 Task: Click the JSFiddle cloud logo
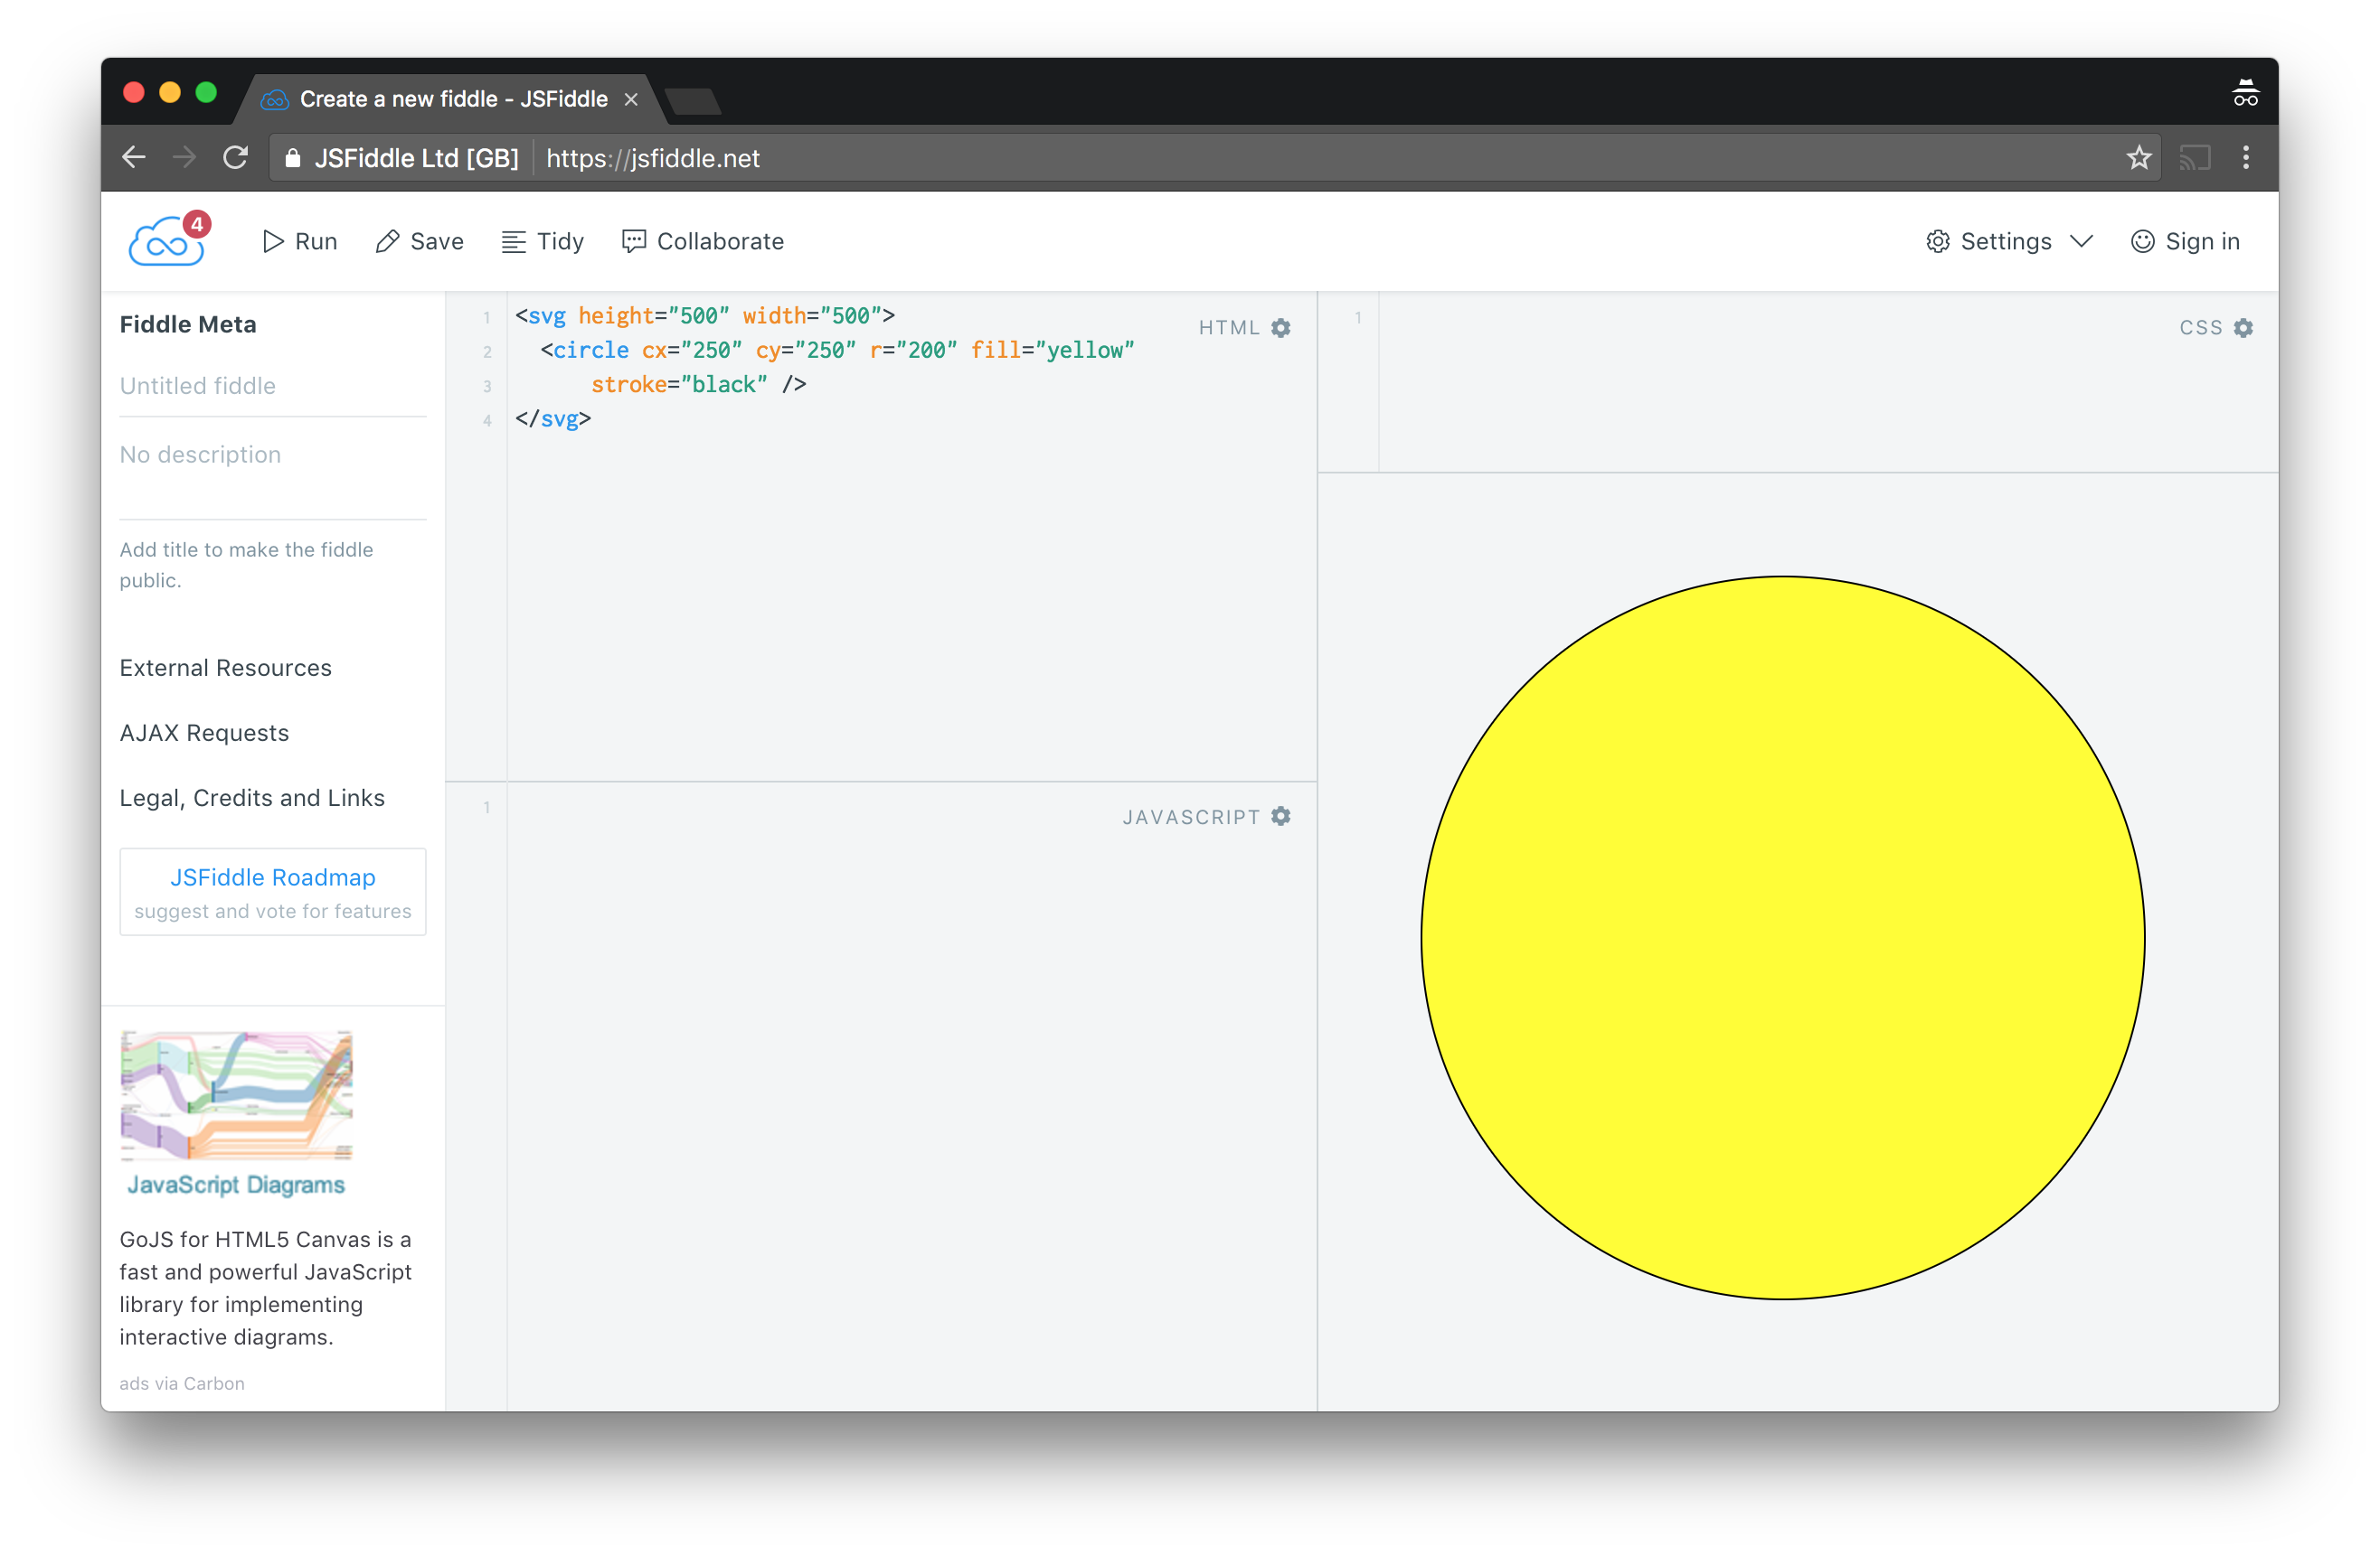166,242
